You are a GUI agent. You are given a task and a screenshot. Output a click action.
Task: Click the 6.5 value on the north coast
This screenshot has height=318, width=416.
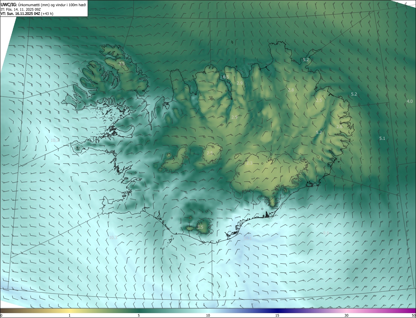click(x=226, y=77)
